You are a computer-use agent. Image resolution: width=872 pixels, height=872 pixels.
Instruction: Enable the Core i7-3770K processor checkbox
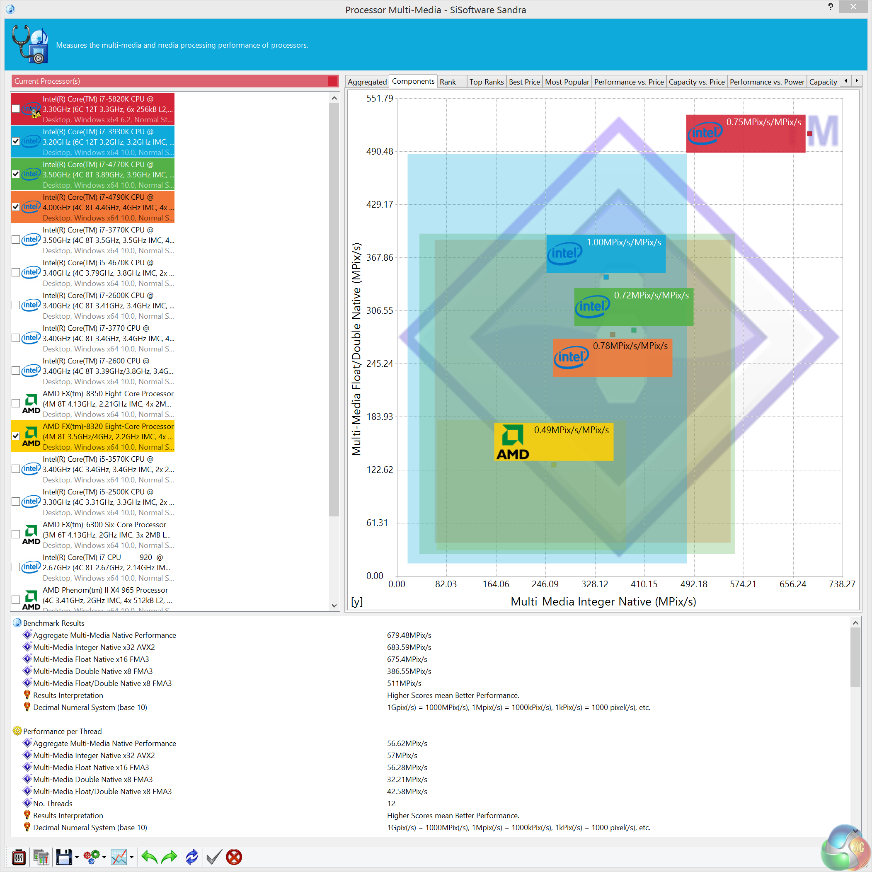click(x=16, y=240)
